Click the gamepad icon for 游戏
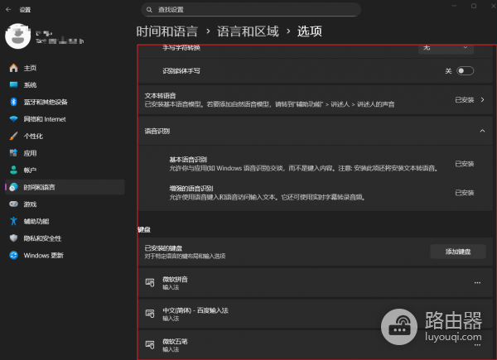 (13, 204)
